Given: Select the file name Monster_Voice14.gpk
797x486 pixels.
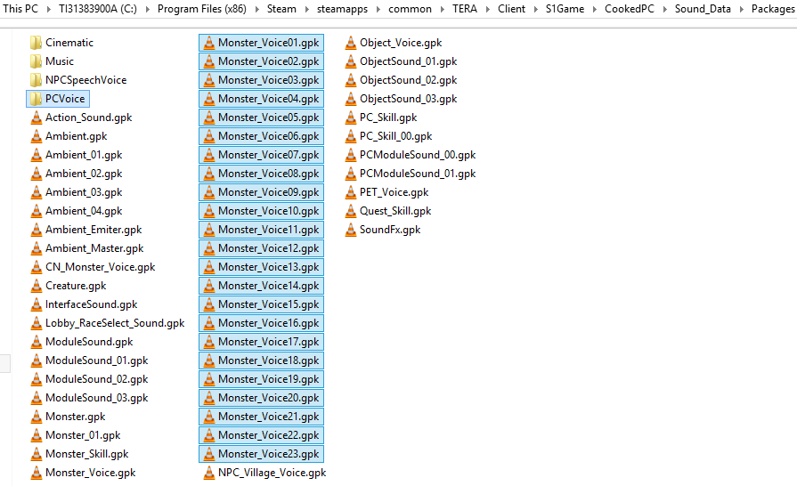Looking at the screenshot, I should click(268, 286).
